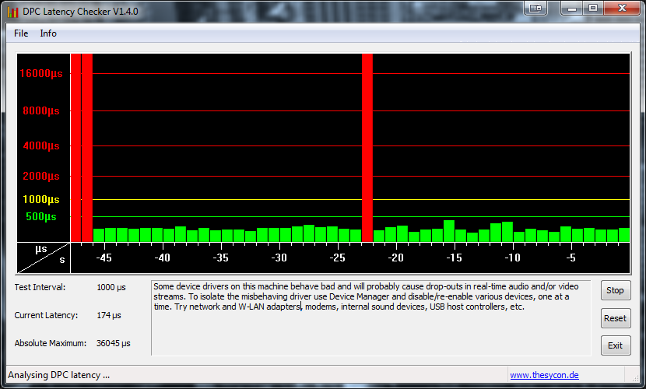Viewport: 646px width, 389px height.
Task: Click the '8000µs' axis label
Action: click(41, 110)
